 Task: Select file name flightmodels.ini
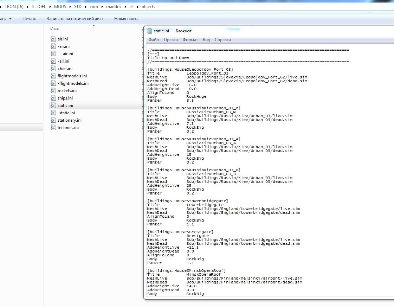pyautogui.click(x=72, y=76)
